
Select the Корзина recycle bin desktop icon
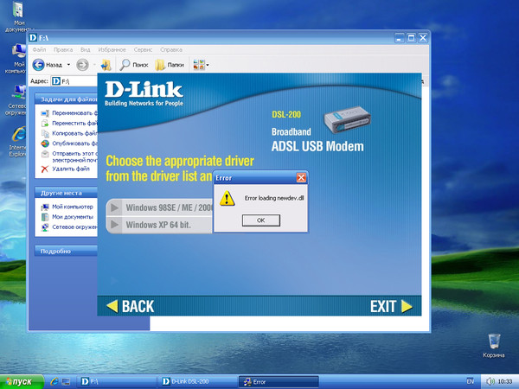494,346
